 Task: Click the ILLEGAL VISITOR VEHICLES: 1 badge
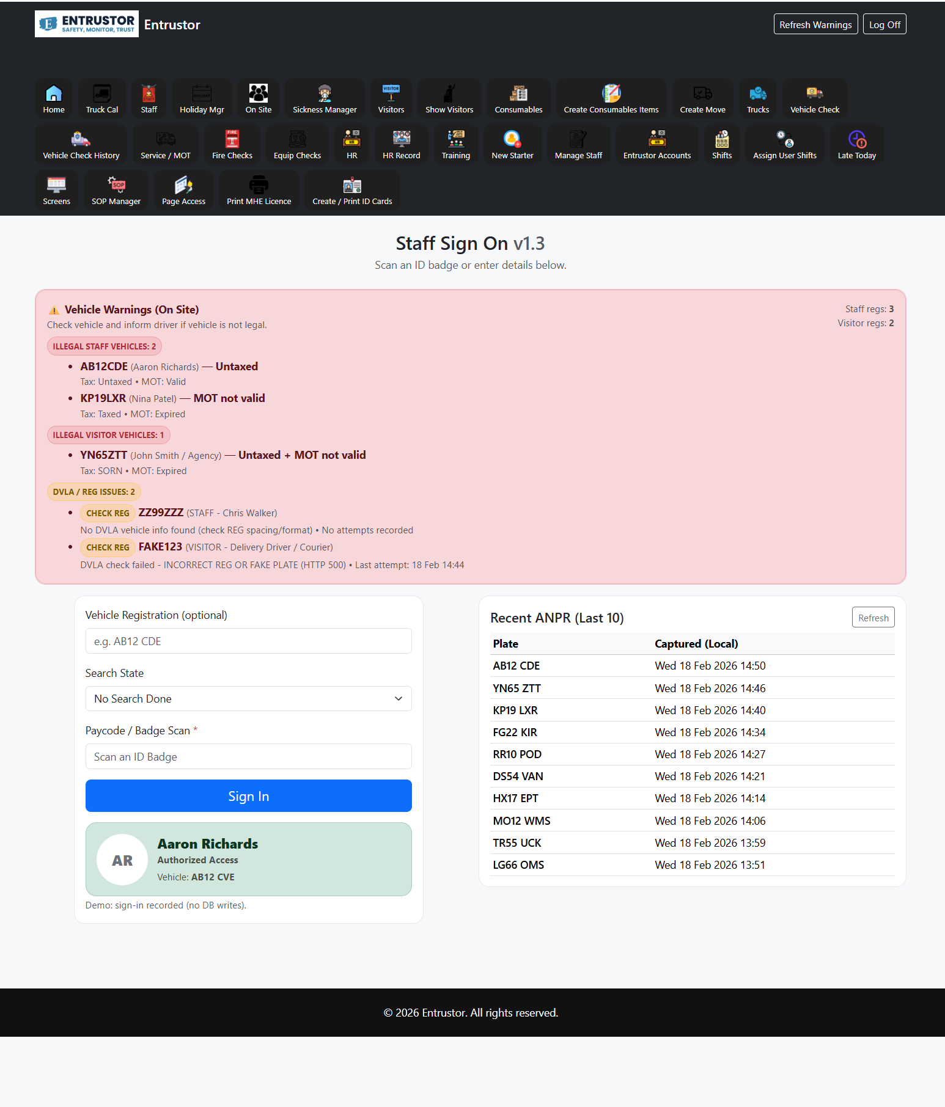[109, 435]
